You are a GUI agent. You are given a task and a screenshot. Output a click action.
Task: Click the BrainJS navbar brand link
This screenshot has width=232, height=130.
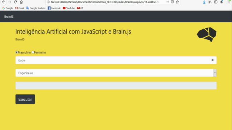pyautogui.click(x=9, y=17)
